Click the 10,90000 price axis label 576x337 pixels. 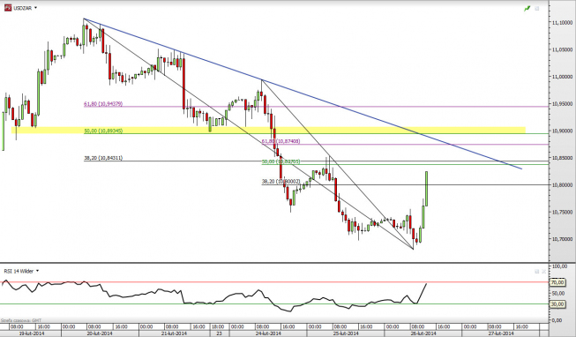(562, 131)
